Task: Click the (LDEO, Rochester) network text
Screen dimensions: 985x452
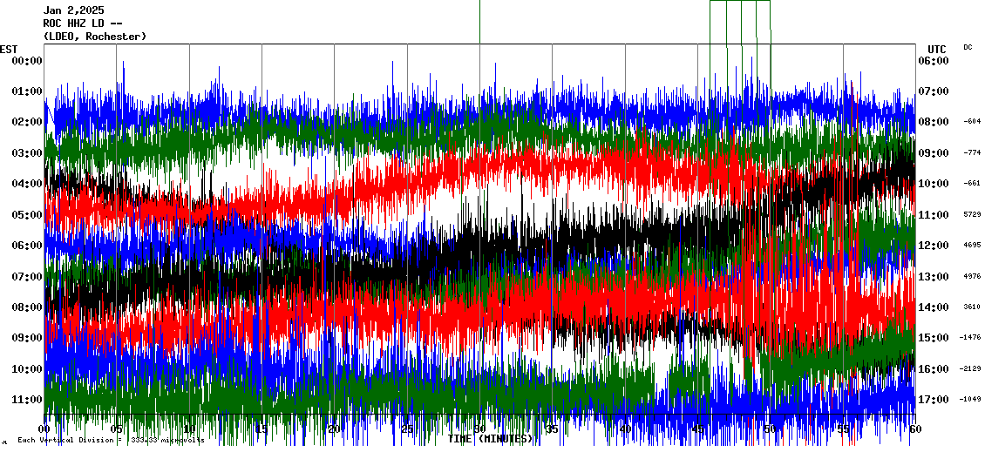Action: 94,37
